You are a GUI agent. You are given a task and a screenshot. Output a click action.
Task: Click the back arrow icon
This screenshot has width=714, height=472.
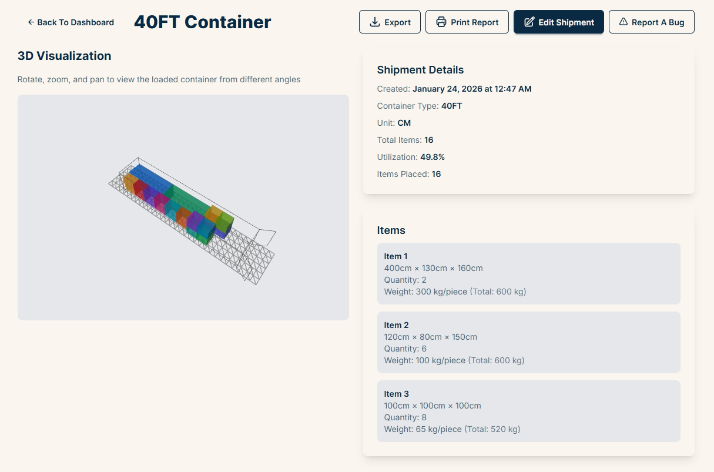click(31, 22)
